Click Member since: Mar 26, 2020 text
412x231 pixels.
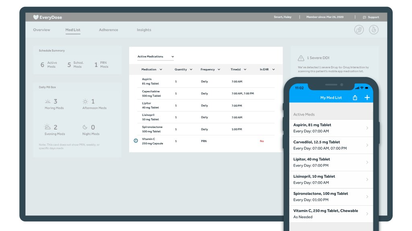325,17
